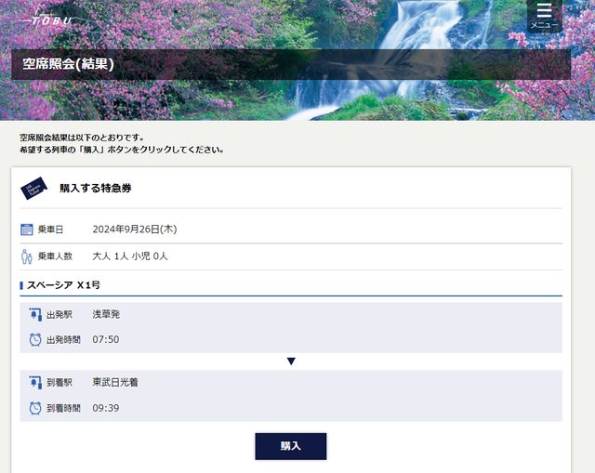Click the passengers icon next to 乗車人数
Screen dimensions: 595x473
[x=27, y=256]
